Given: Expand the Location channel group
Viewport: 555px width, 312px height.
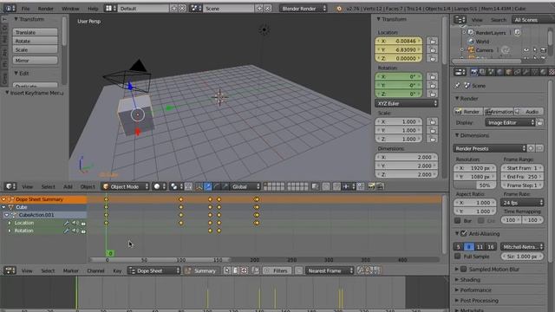Looking at the screenshot, I should tap(10, 223).
